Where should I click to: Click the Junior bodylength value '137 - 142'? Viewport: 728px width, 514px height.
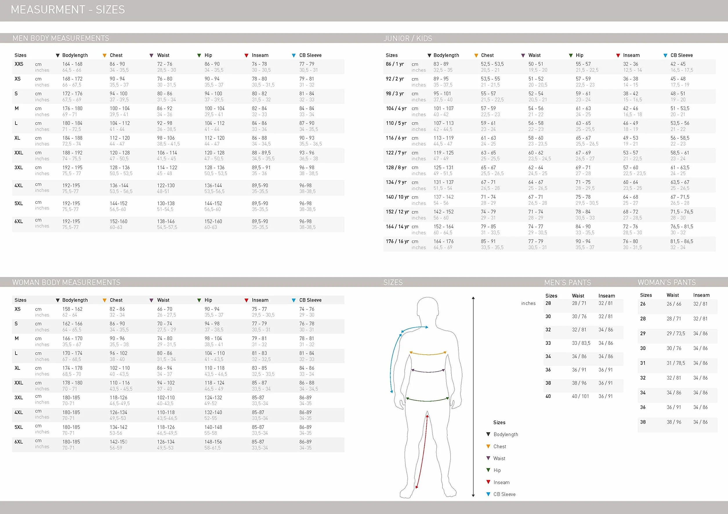pos(443,197)
